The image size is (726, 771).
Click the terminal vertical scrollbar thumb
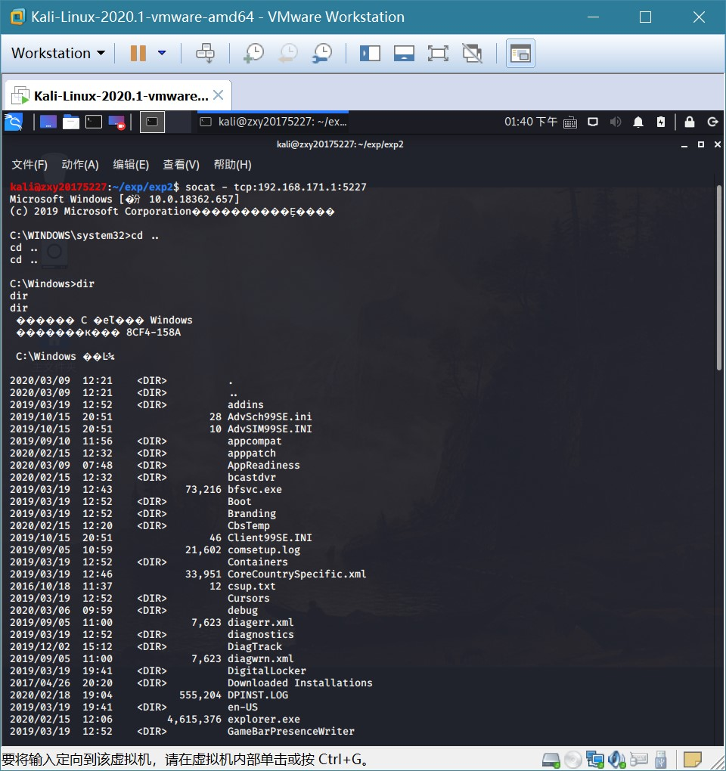click(x=718, y=278)
